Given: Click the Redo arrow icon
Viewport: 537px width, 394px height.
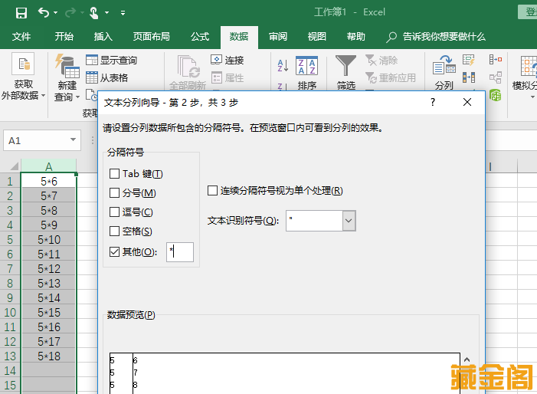Looking at the screenshot, I should [70, 13].
